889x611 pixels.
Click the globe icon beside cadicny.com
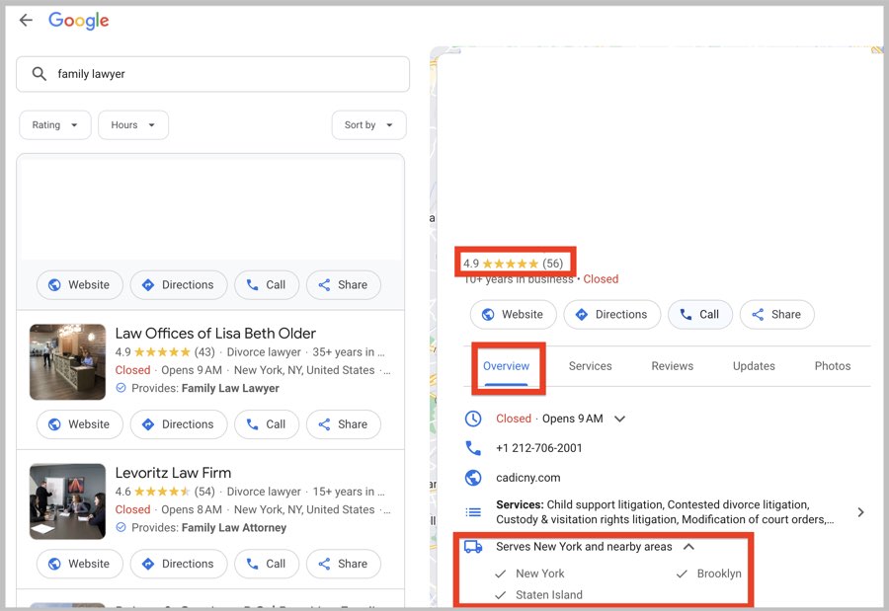(x=473, y=478)
